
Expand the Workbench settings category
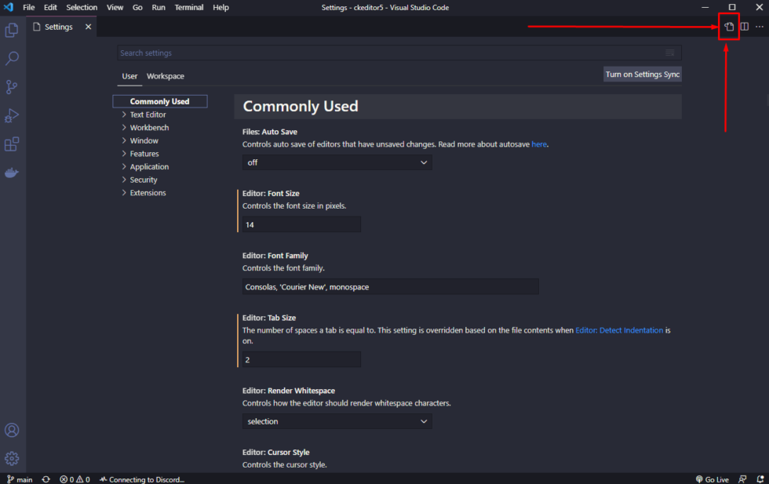[149, 128]
